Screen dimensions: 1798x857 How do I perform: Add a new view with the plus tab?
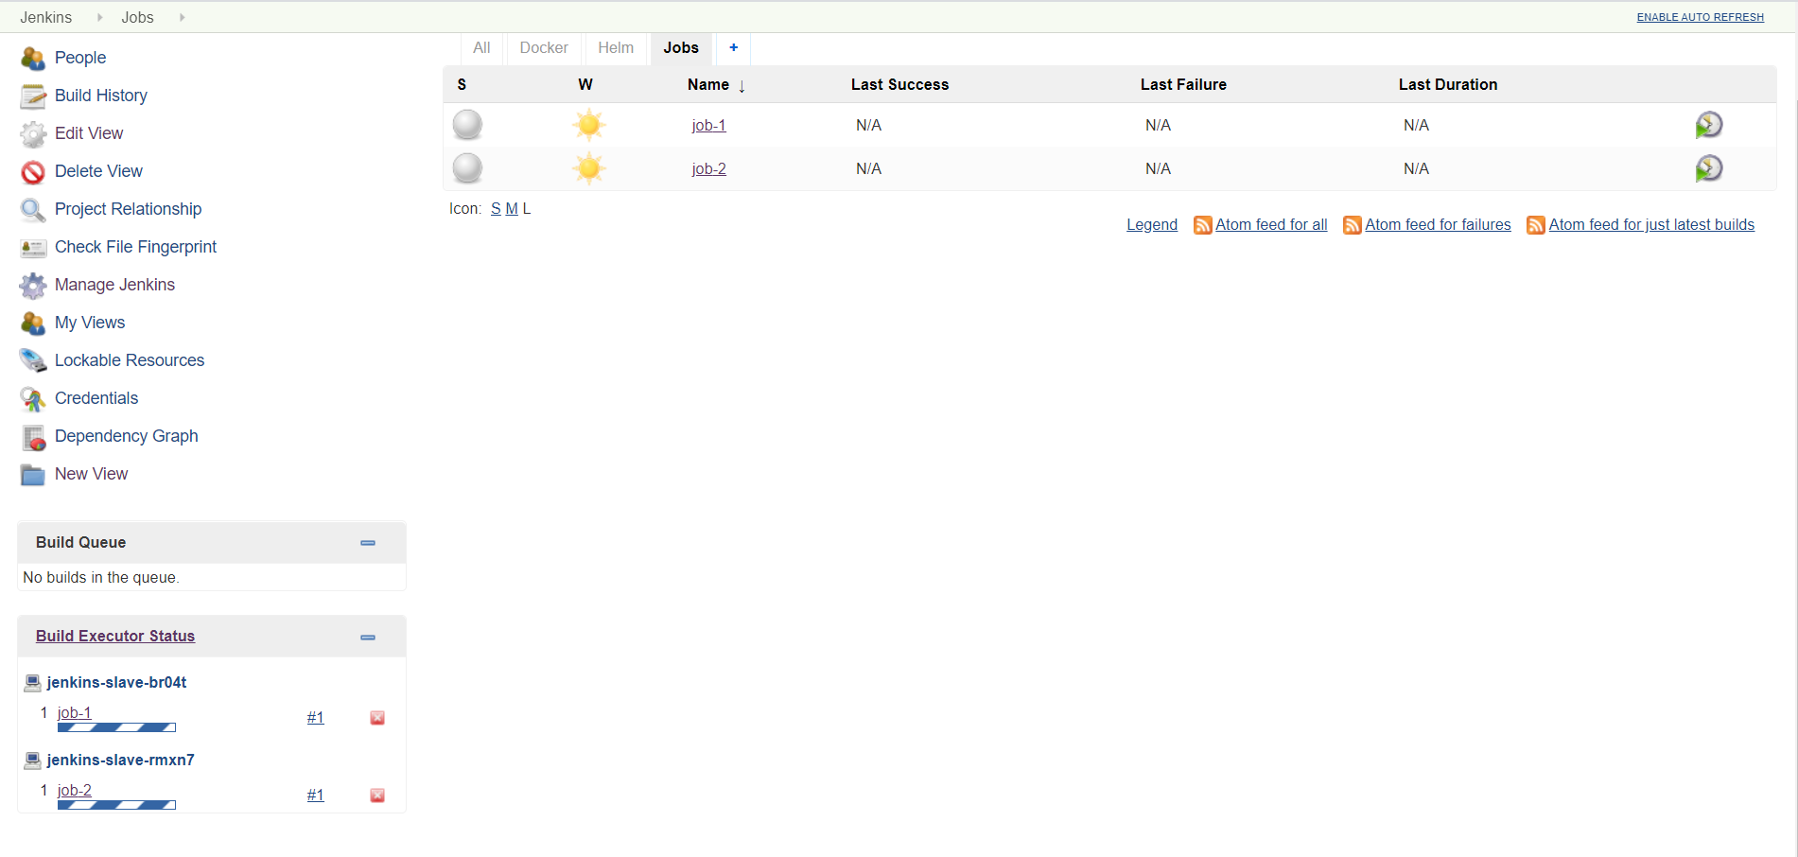pyautogui.click(x=733, y=48)
